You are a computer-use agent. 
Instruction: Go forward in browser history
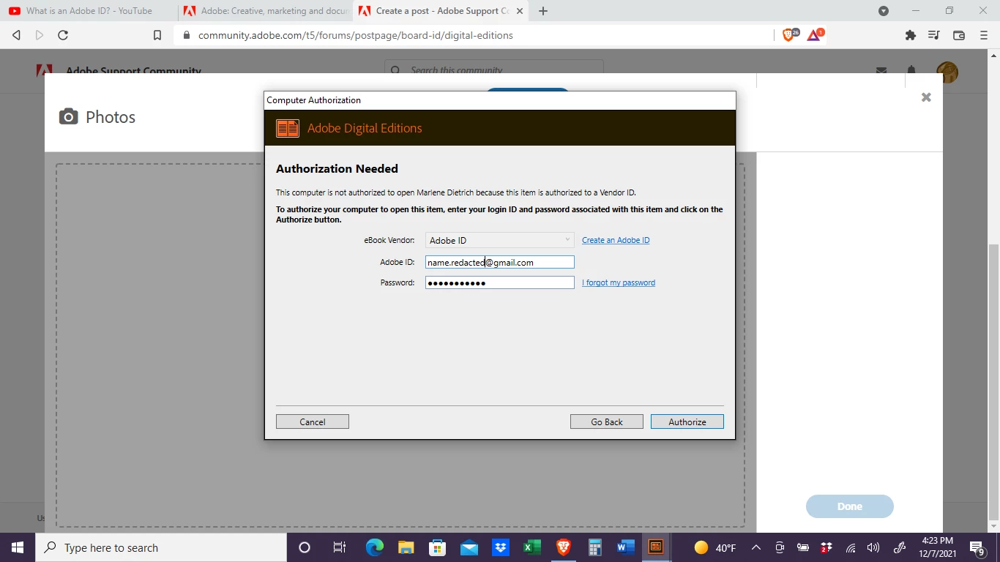pyautogui.click(x=40, y=35)
